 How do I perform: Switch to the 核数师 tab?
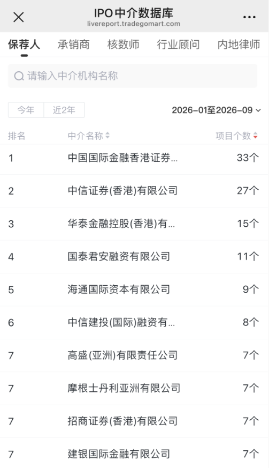[123, 44]
